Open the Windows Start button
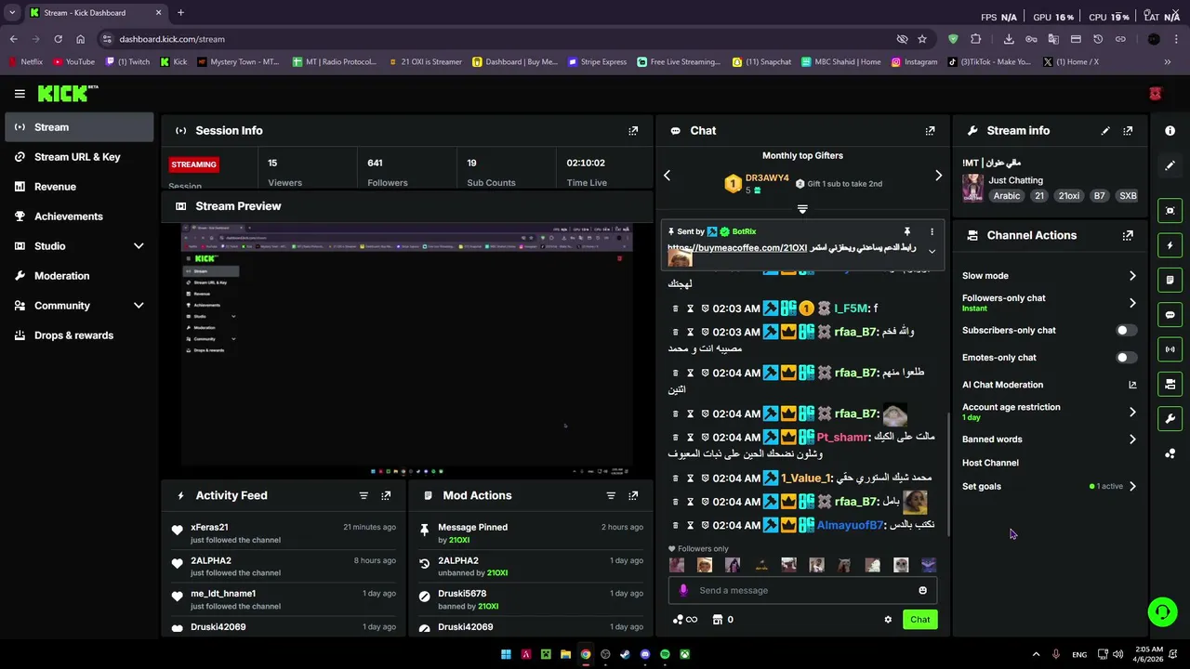Image resolution: width=1190 pixels, height=669 pixels. 506,654
